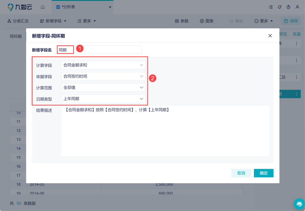Open the top step's three-dot menu
The image size is (305, 211).
297,43
